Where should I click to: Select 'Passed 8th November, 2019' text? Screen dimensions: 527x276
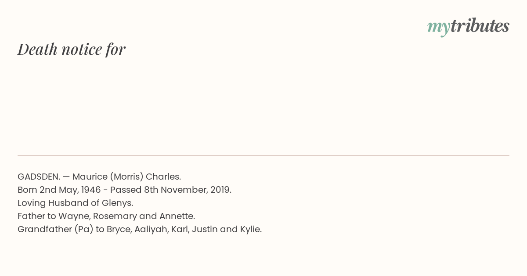[170, 190]
